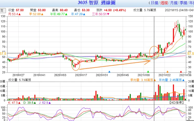Switch to the 日線 daily chart
This screenshot has width=194, height=121.
coord(154,3)
